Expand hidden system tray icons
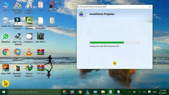The width and height of the screenshot is (169, 95). pyautogui.click(x=130, y=92)
